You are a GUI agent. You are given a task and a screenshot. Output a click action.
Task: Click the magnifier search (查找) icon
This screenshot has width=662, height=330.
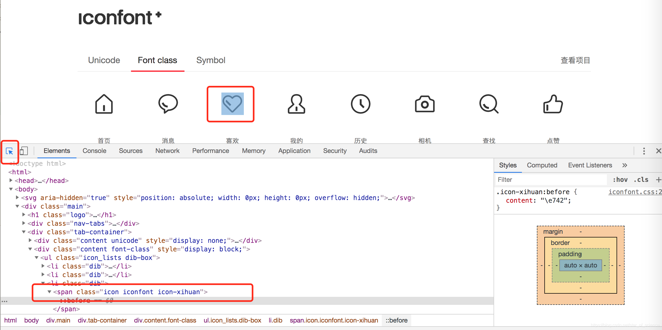pyautogui.click(x=489, y=104)
